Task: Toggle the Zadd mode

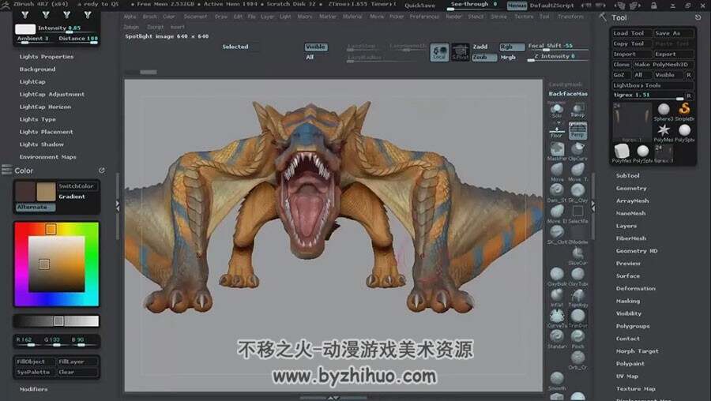Action: pos(480,47)
